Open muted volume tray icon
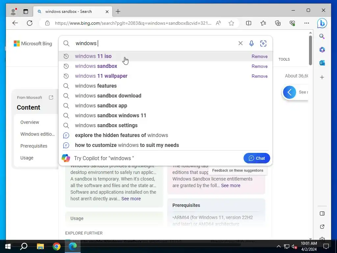Image resolution: width=337 pixels, height=253 pixels. pyautogui.click(x=294, y=246)
